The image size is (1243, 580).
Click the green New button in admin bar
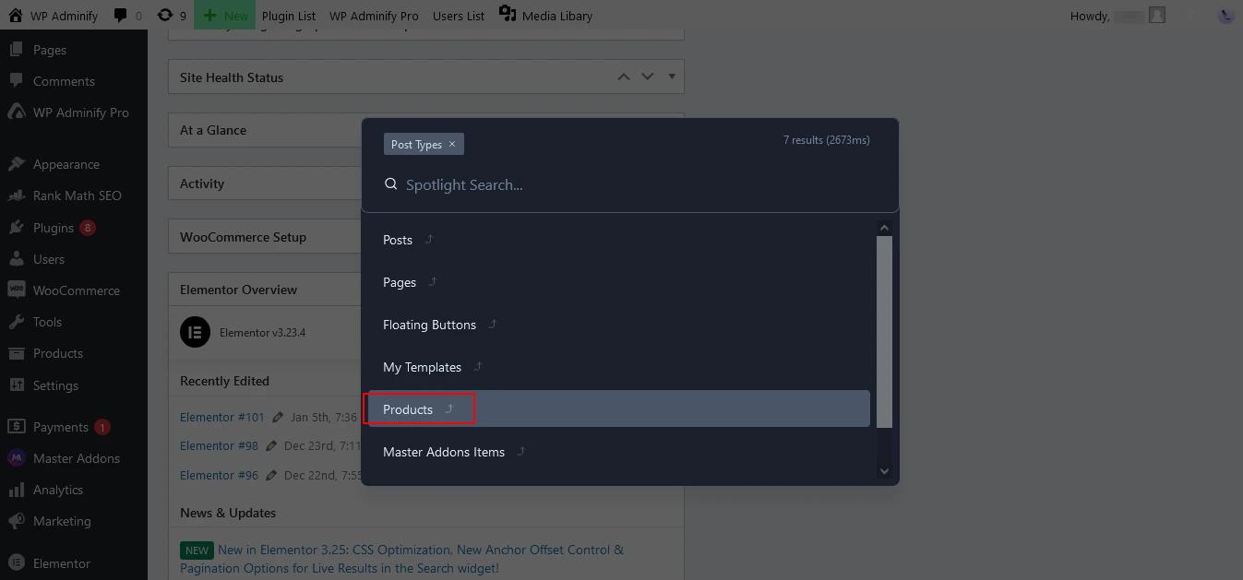point(224,15)
